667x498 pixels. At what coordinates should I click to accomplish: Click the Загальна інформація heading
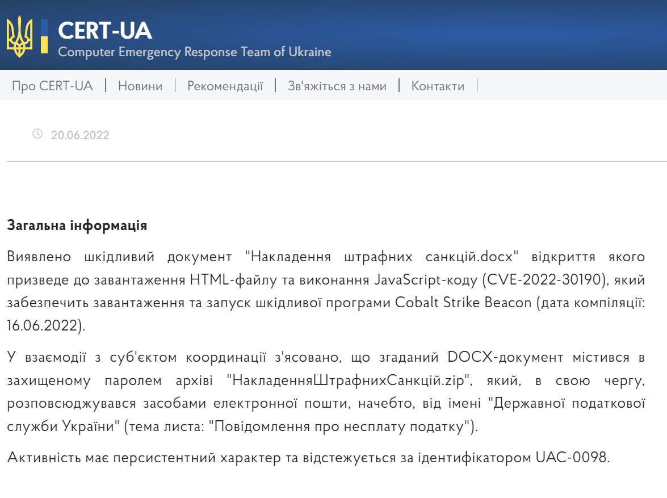[77, 225]
